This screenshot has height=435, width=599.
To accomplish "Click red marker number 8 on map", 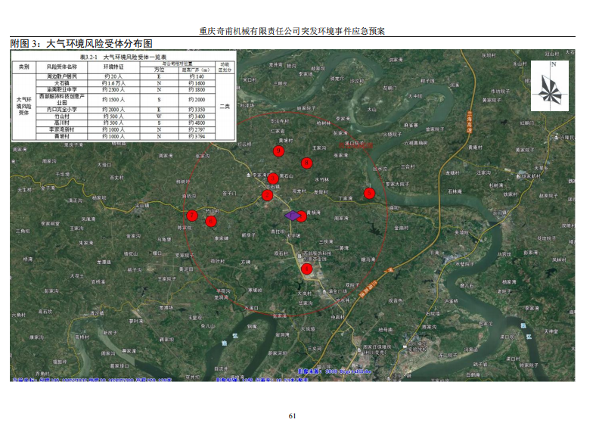I will pos(306,163).
